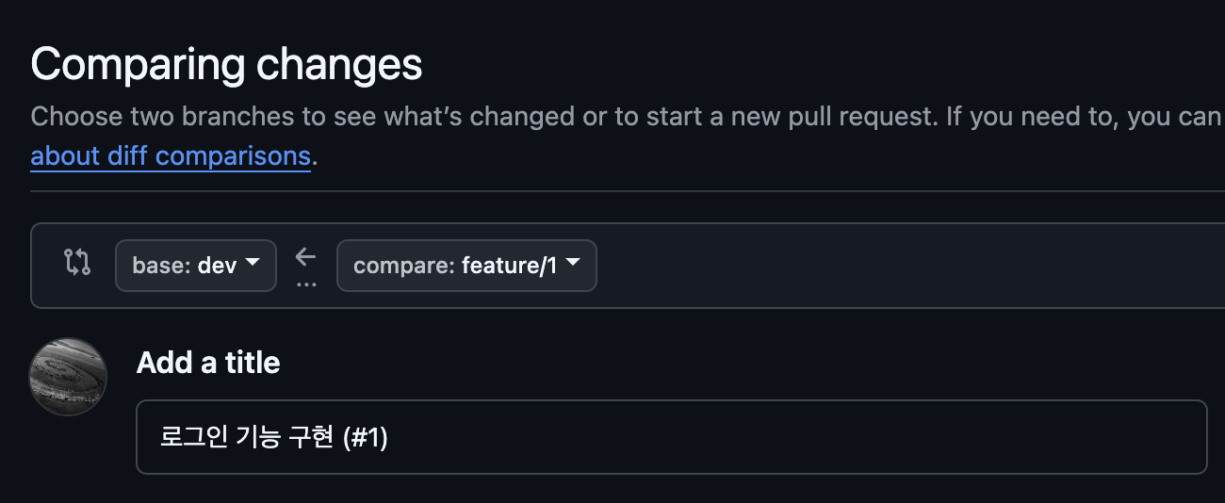Open the base: dev branch dropdown
Viewport: 1225px width, 503px height.
(196, 266)
